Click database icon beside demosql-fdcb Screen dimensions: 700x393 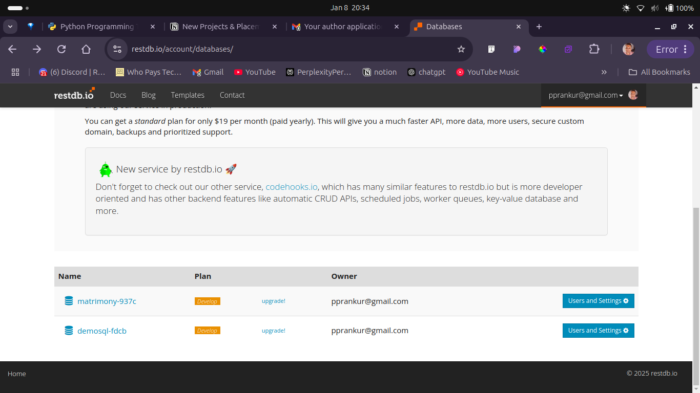(69, 331)
